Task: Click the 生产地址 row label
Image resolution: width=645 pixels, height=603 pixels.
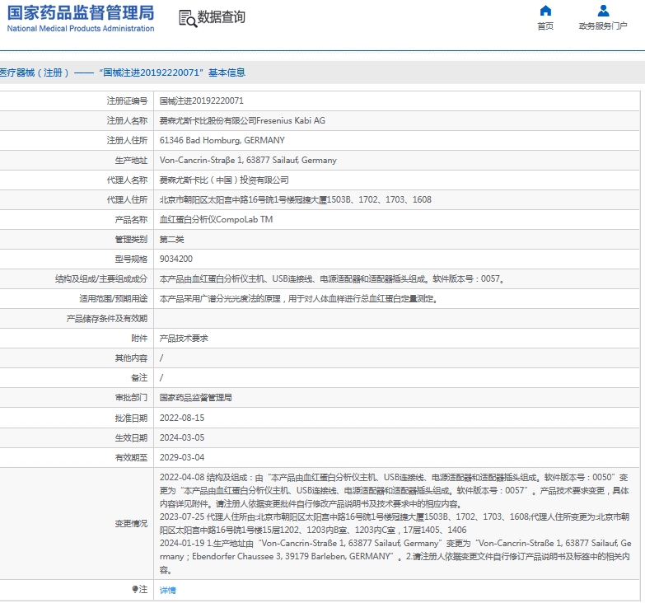Action: pos(131,160)
